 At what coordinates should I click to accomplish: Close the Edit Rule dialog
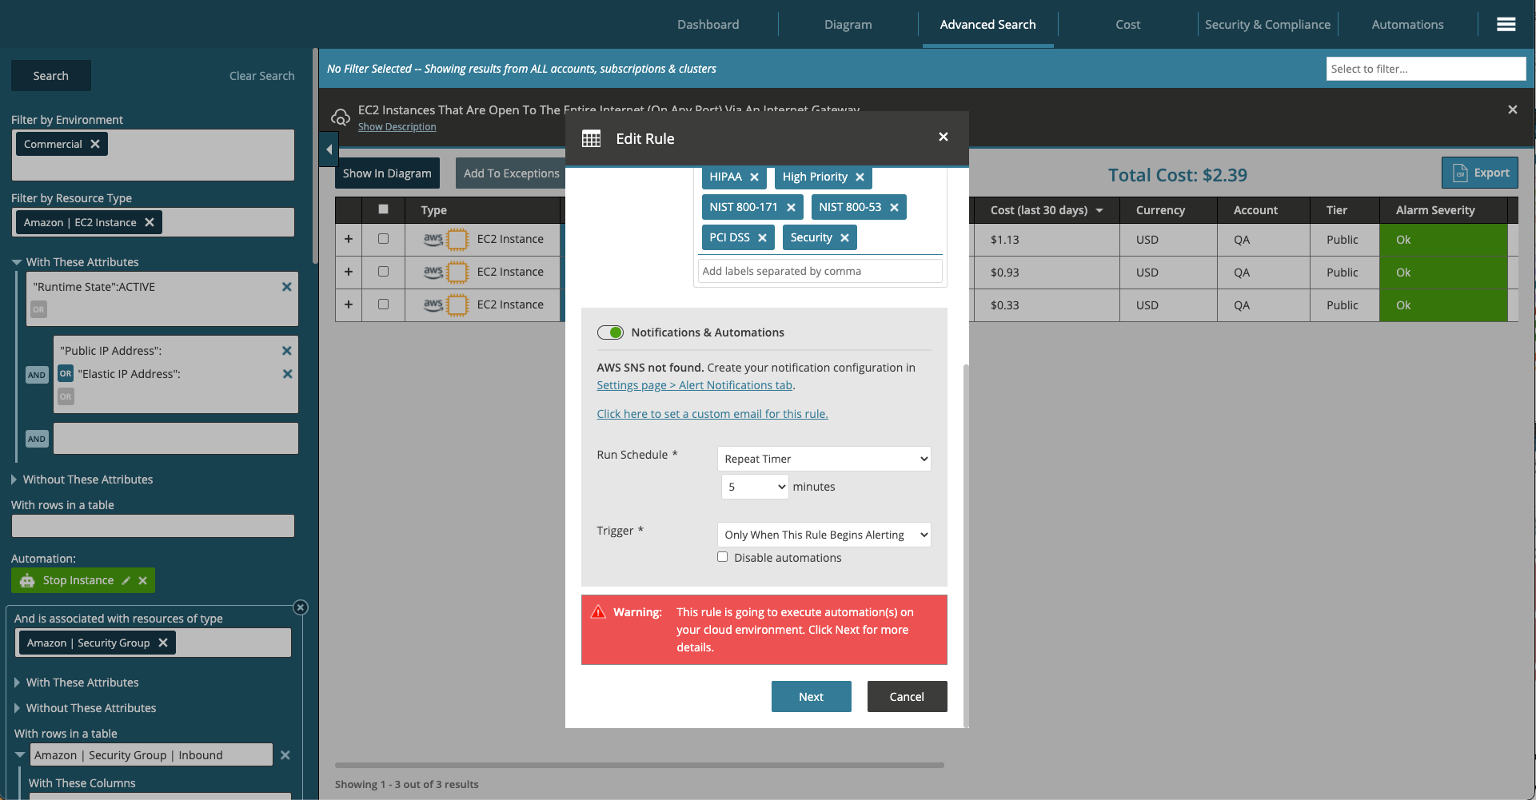click(944, 137)
